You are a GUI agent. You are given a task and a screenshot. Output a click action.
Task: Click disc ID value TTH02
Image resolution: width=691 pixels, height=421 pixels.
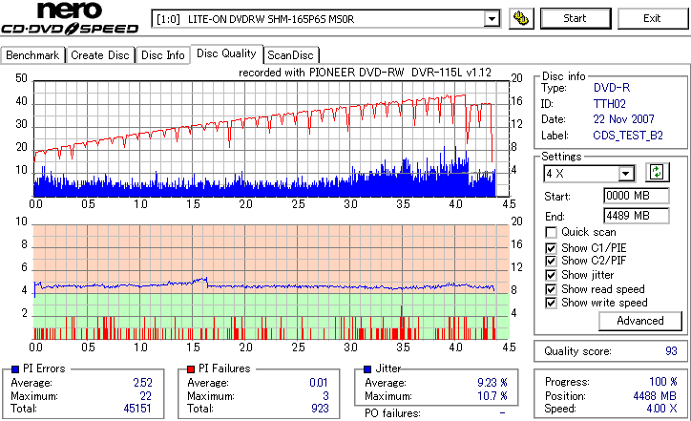(610, 104)
